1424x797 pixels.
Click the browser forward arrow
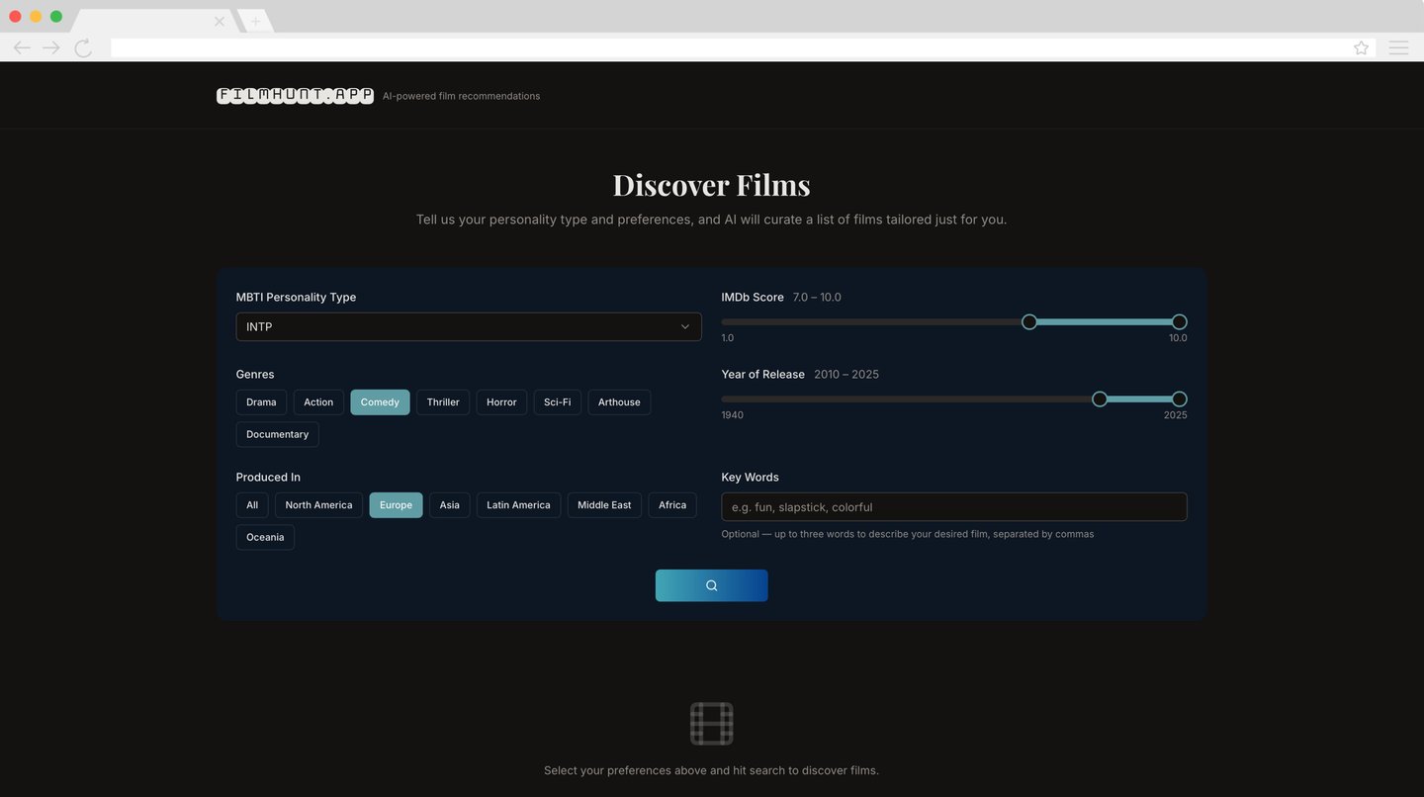click(x=51, y=47)
